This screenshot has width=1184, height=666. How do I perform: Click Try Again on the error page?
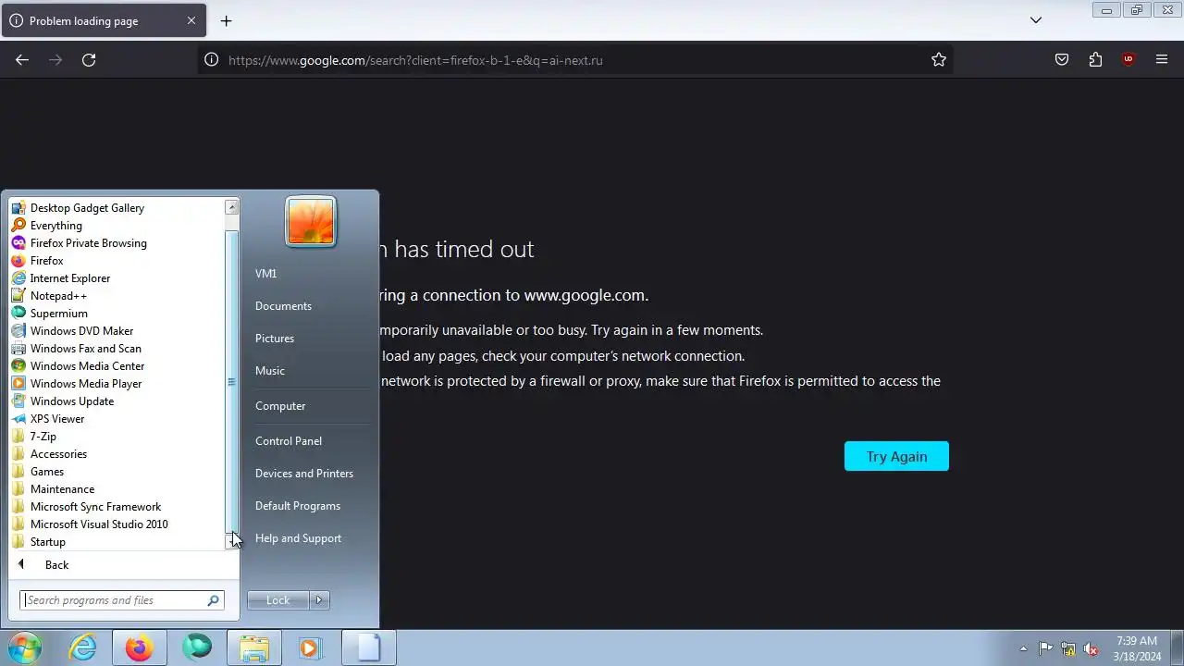point(896,456)
